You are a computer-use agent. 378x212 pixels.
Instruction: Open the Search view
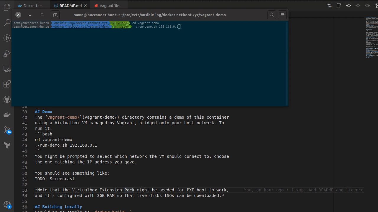tap(7, 23)
